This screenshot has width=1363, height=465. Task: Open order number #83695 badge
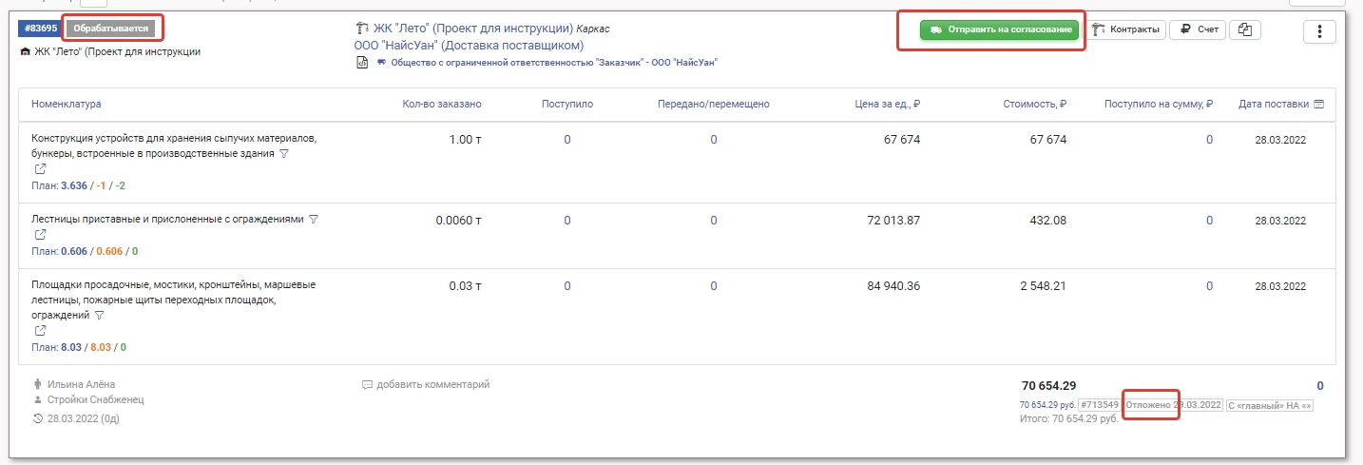click(38, 29)
